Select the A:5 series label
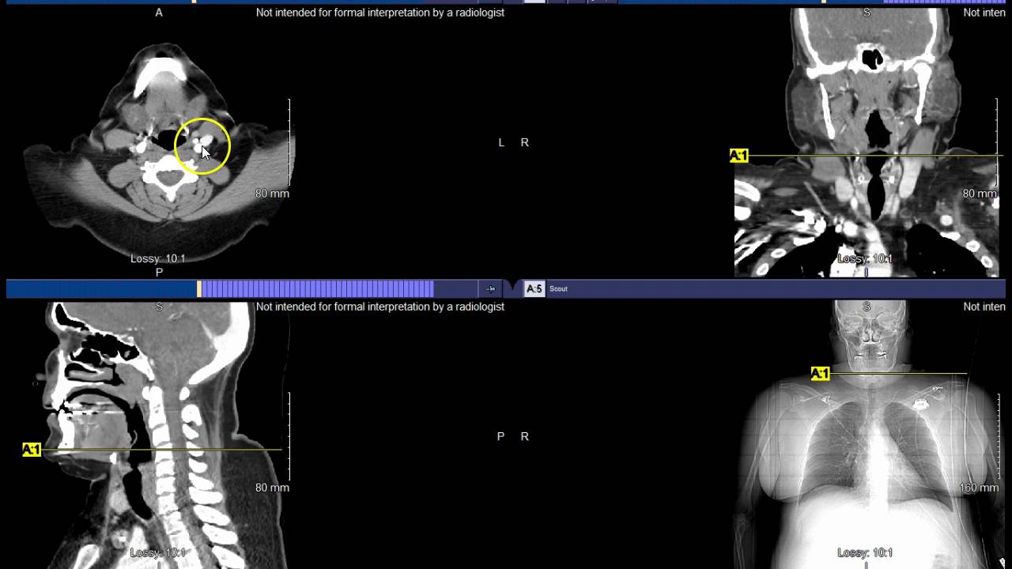Screen dimensions: 1012x569 534,289
